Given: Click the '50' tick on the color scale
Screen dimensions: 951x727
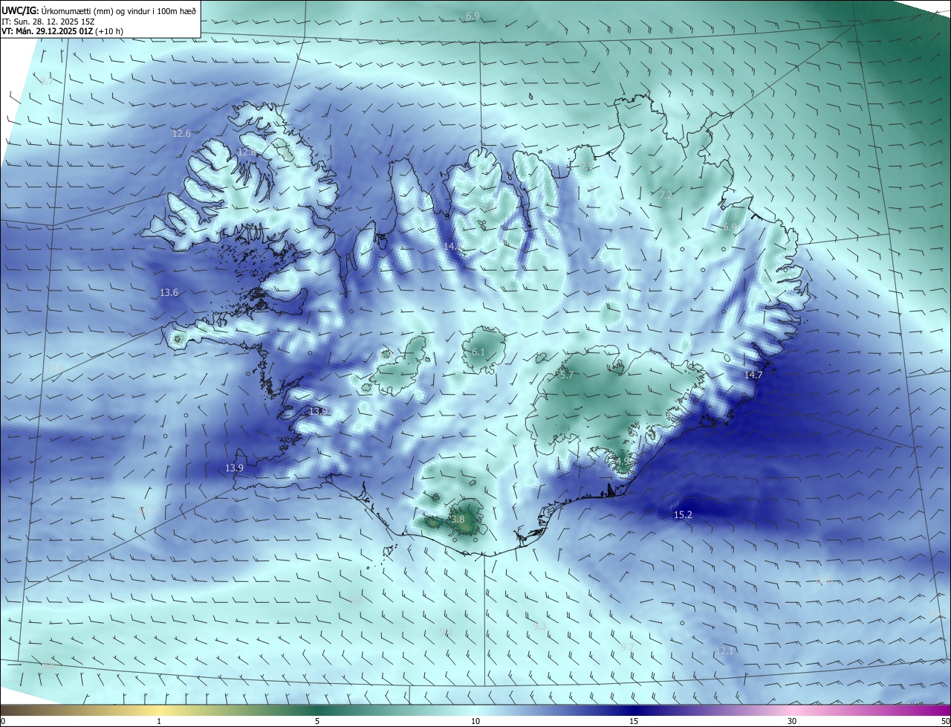Looking at the screenshot, I should [x=945, y=721].
